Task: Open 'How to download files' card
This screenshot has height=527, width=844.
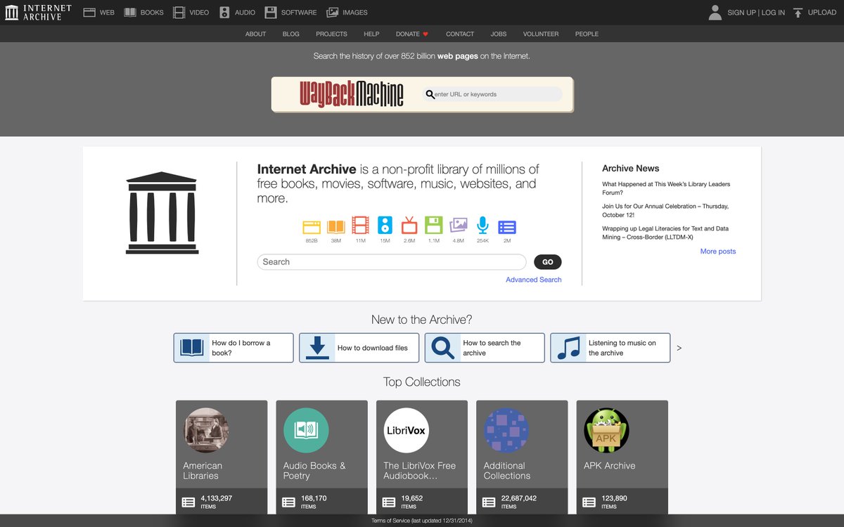Action: (x=359, y=348)
